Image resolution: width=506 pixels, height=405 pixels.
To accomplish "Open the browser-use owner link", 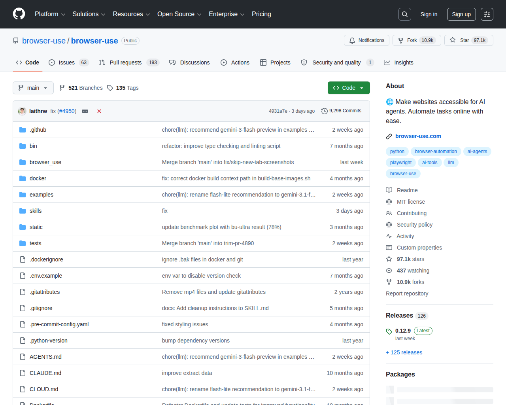I will coord(44,41).
